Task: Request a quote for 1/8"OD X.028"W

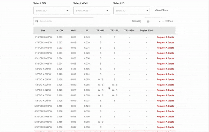Action: pos(165,90)
